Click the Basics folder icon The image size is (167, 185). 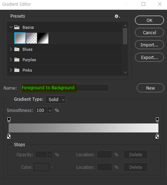click(x=17, y=27)
